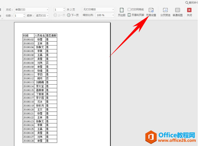Viewport: 198px width, 146px height.
Task: Click date cell 20190120
Action: pyautogui.click(x=28, y=109)
